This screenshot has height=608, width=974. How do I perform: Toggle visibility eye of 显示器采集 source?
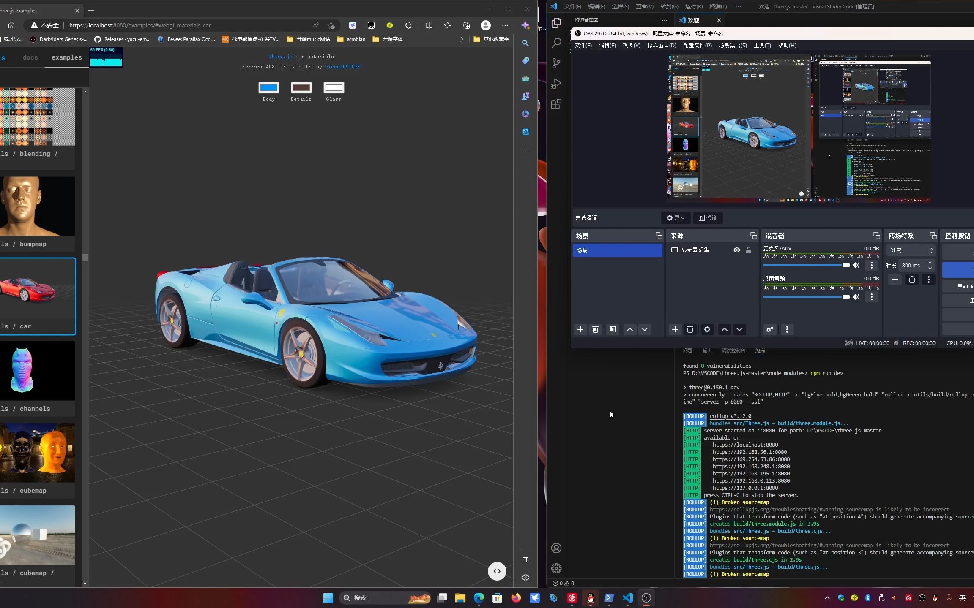click(737, 250)
